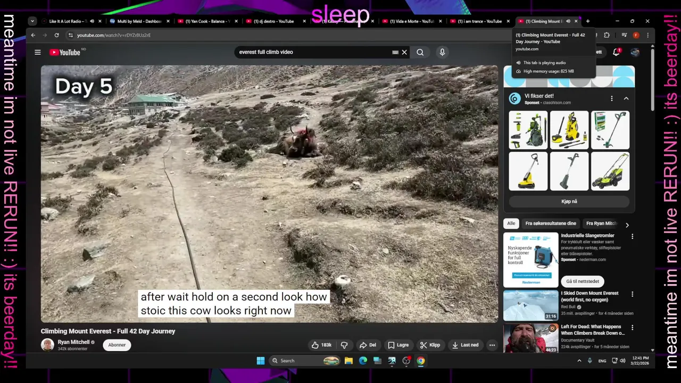This screenshot has width=681, height=383.
Task: Clear the search box with X
Action: [x=404, y=52]
